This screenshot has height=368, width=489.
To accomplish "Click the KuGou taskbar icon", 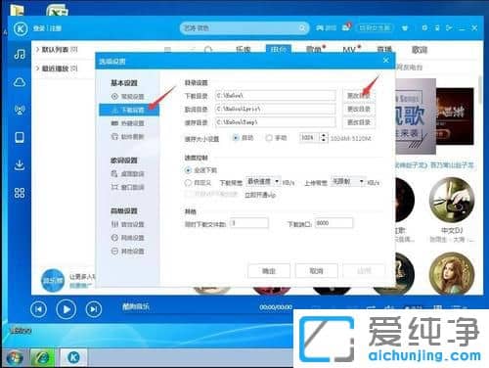I will point(73,358).
